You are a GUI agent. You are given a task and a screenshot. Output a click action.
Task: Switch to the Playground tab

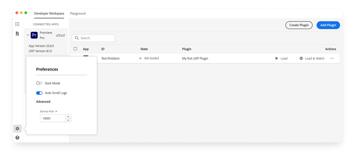[78, 13]
